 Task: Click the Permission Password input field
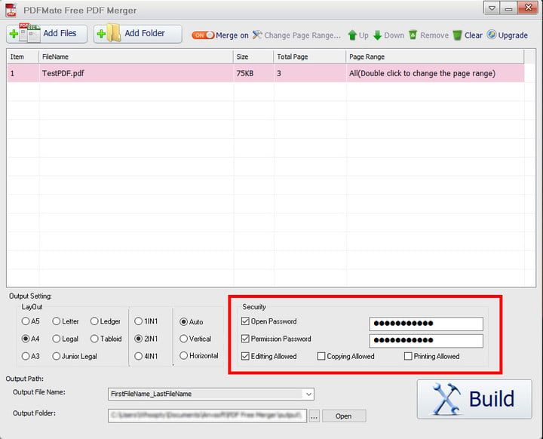426,339
